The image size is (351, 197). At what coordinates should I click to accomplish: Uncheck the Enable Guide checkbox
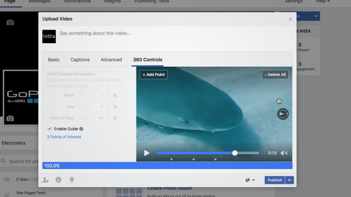point(50,129)
